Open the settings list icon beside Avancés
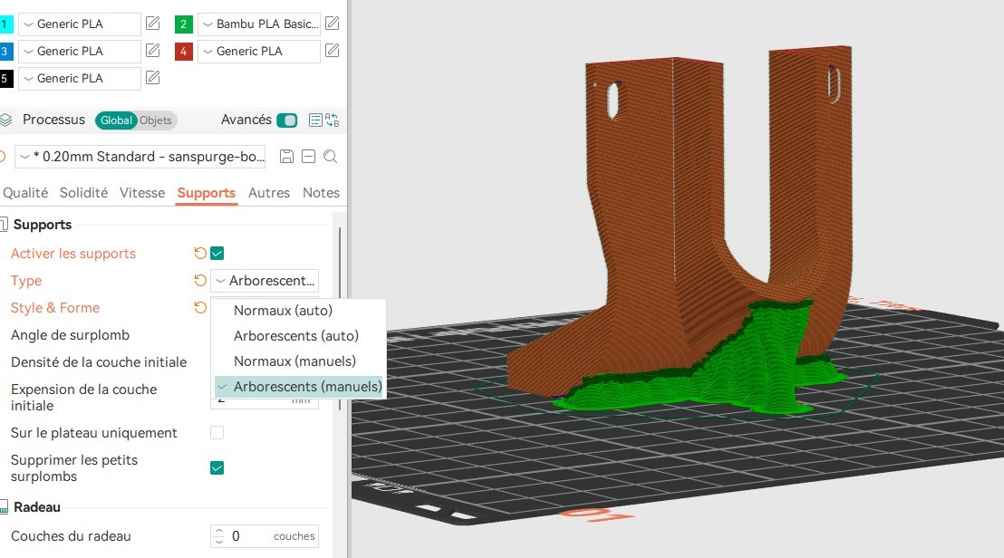1004x558 pixels. pyautogui.click(x=315, y=120)
